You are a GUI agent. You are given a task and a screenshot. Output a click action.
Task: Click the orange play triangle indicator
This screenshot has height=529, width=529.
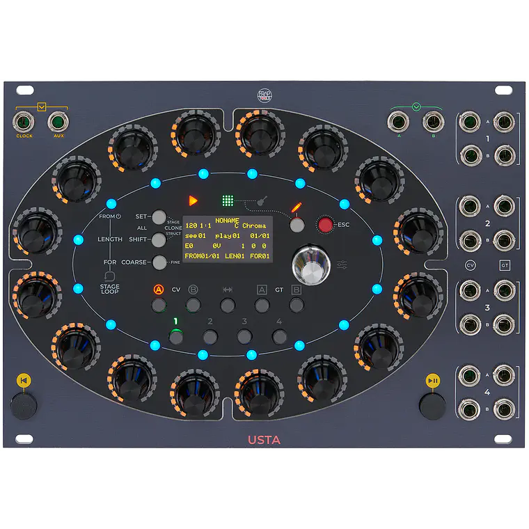193,200
